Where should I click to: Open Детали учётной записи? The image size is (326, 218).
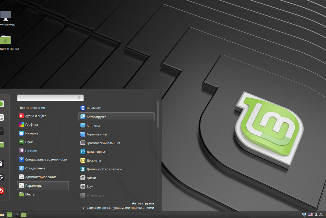117,169
